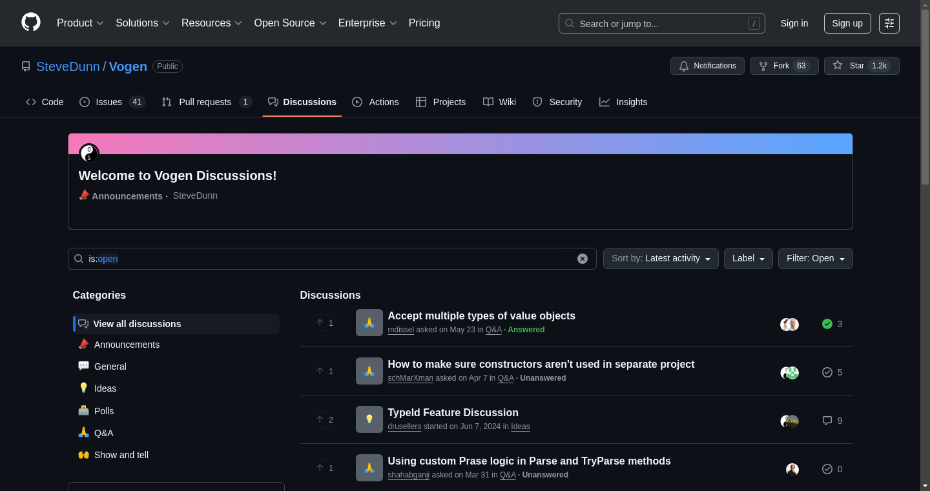Open Ideas category icon of TypeId discussion
930x491 pixels.
[x=369, y=419]
